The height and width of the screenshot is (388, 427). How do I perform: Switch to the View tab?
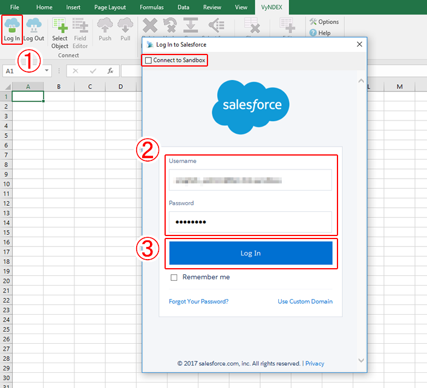tap(241, 7)
